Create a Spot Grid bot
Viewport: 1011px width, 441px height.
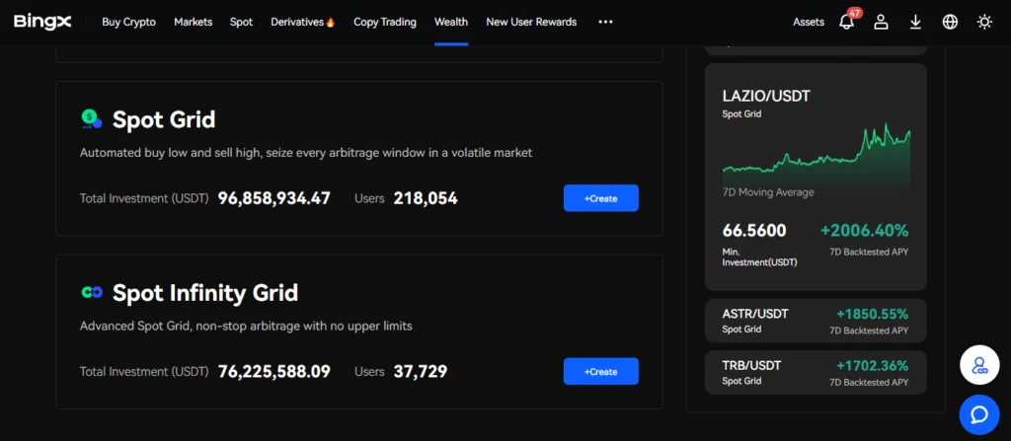[x=601, y=198]
